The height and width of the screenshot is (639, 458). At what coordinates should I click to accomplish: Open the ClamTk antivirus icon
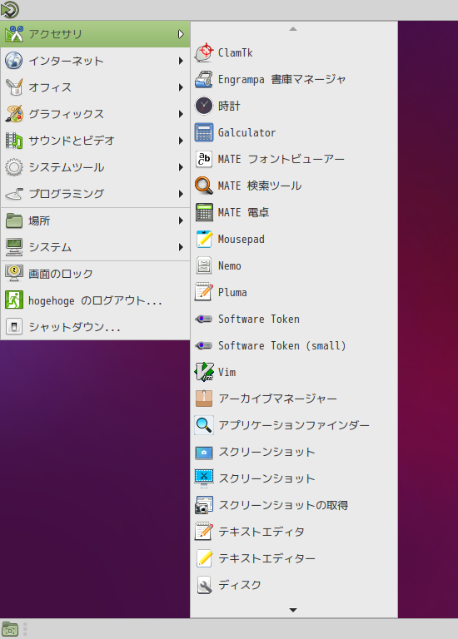click(204, 52)
